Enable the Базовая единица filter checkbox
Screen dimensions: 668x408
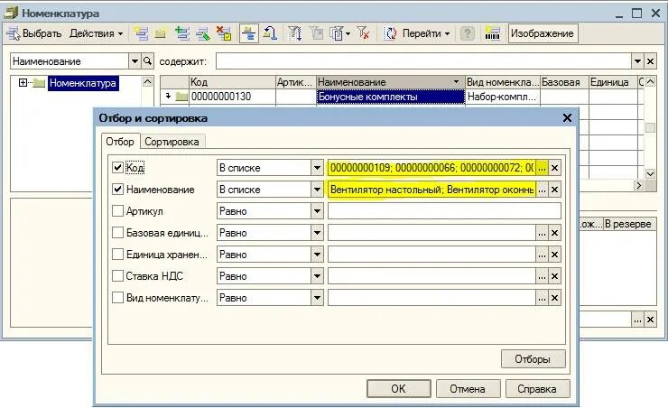pos(117,233)
